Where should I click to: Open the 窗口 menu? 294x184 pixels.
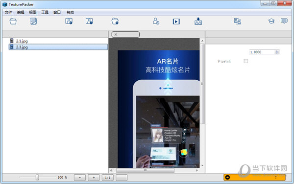tap(57, 12)
